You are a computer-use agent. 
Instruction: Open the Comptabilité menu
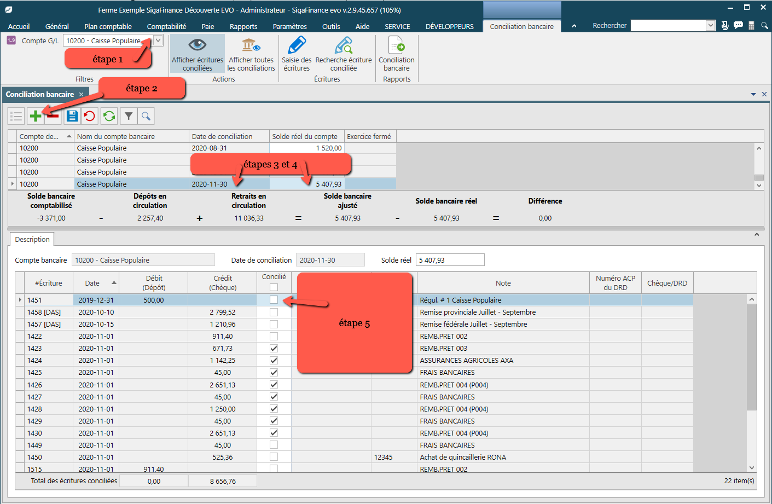(166, 26)
